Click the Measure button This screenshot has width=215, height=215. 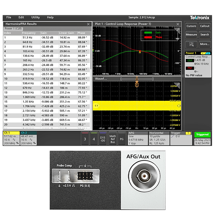[x=191, y=34]
